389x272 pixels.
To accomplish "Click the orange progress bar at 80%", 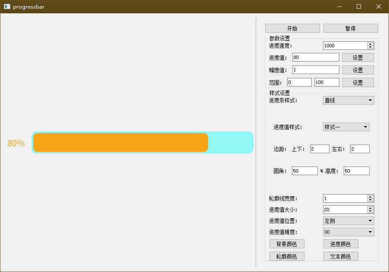I will coord(121,142).
